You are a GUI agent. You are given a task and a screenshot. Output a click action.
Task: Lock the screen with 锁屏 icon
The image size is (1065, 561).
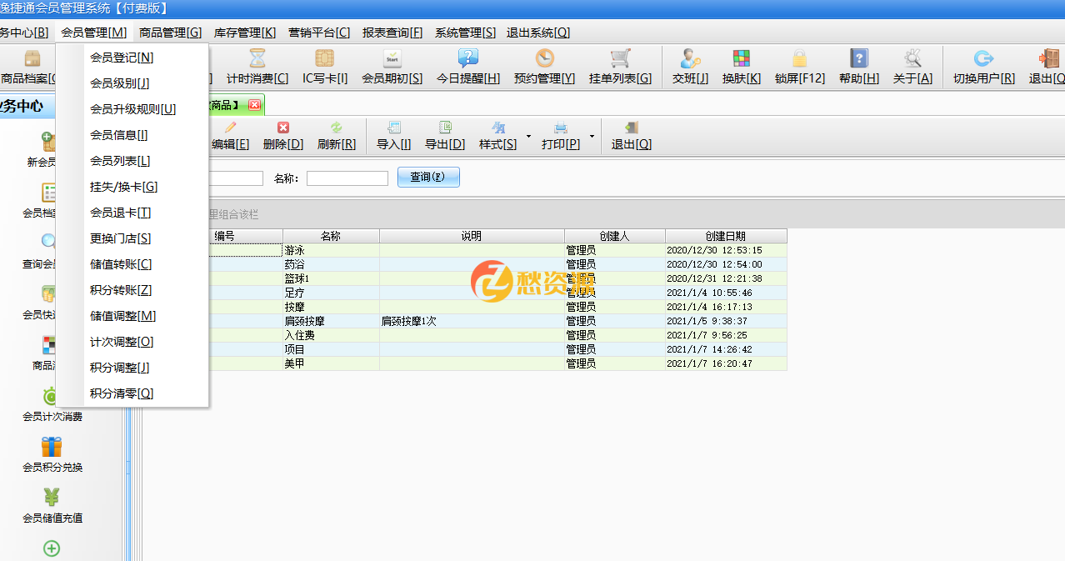[x=799, y=59]
